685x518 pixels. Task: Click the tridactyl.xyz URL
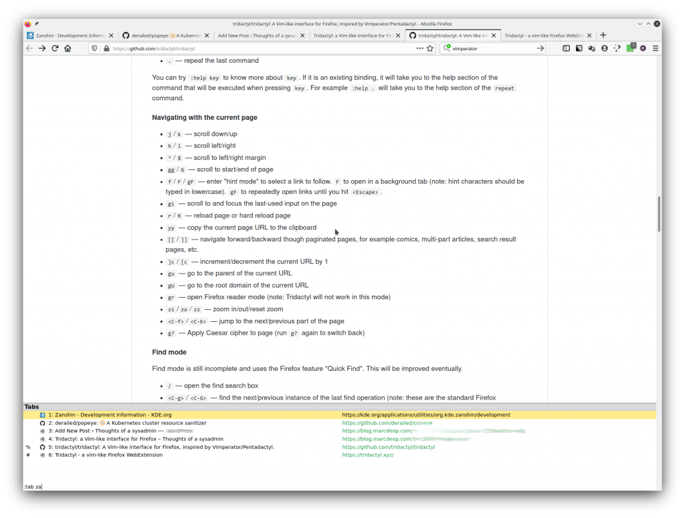(368, 454)
